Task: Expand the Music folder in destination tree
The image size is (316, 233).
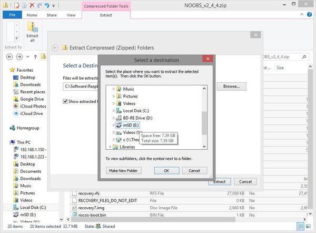Action: 113,89
